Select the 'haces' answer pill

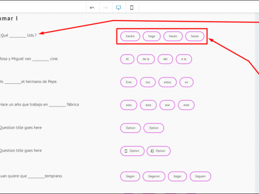tap(195, 36)
